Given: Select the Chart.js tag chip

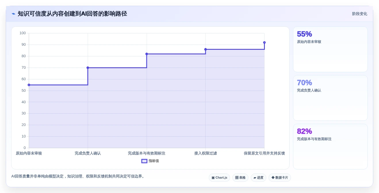Looking at the screenshot, I should coord(219,177).
